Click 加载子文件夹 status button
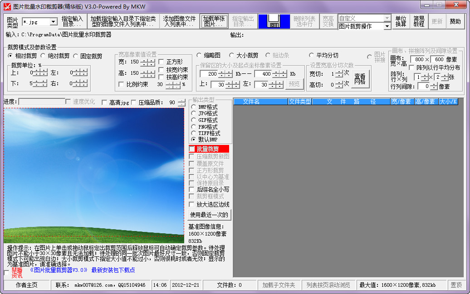The height and width of the screenshot is (294, 470). pos(279,285)
